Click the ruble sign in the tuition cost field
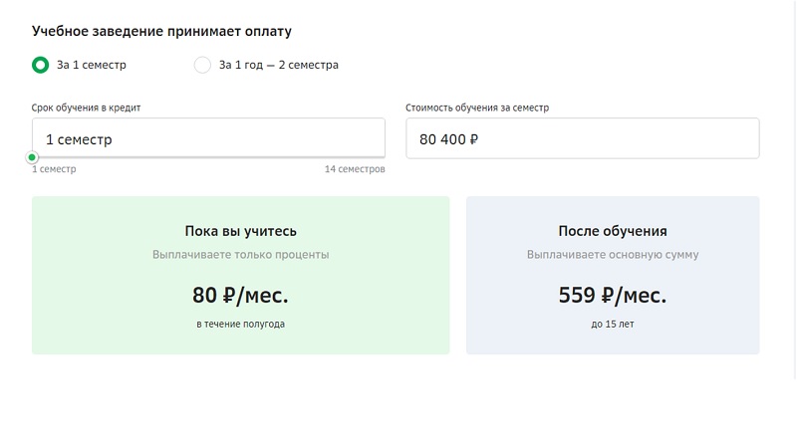Viewport: 797px width, 448px height. click(474, 139)
